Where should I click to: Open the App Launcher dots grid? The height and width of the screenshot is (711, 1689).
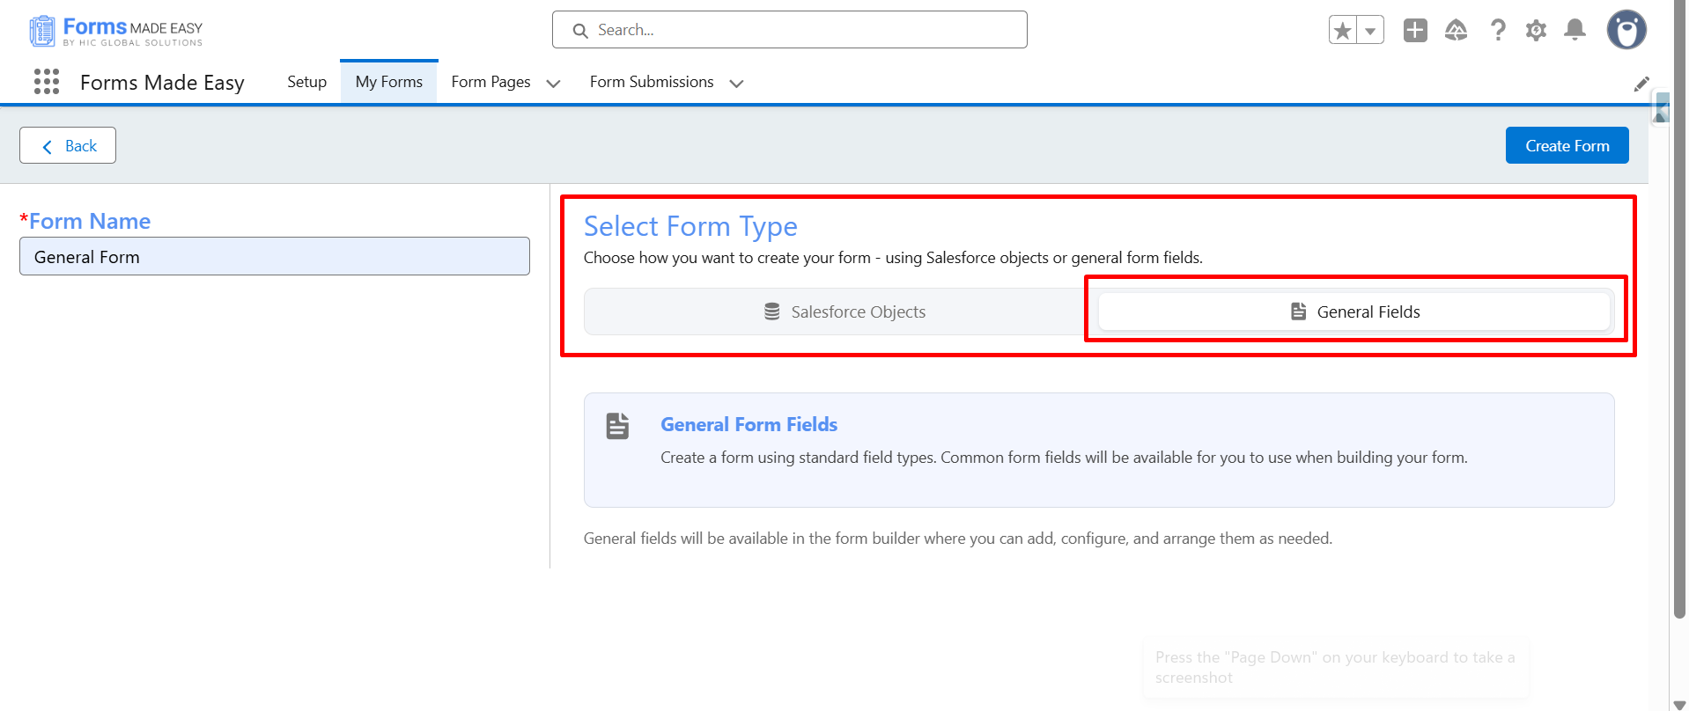[x=47, y=82]
